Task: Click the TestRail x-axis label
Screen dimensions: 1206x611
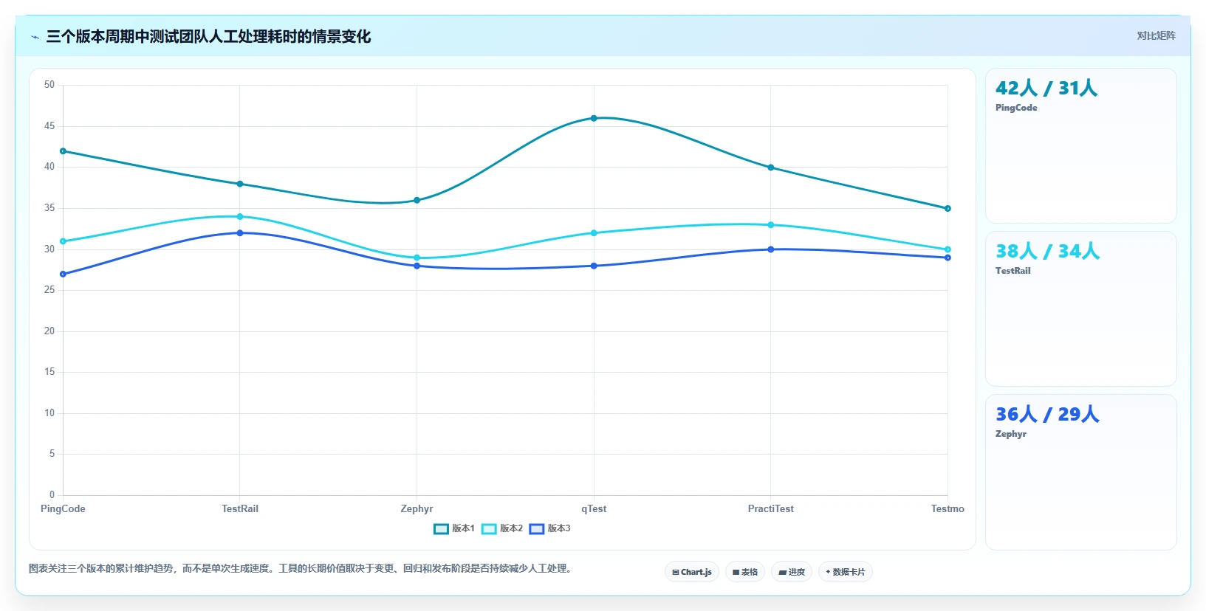Action: click(240, 509)
